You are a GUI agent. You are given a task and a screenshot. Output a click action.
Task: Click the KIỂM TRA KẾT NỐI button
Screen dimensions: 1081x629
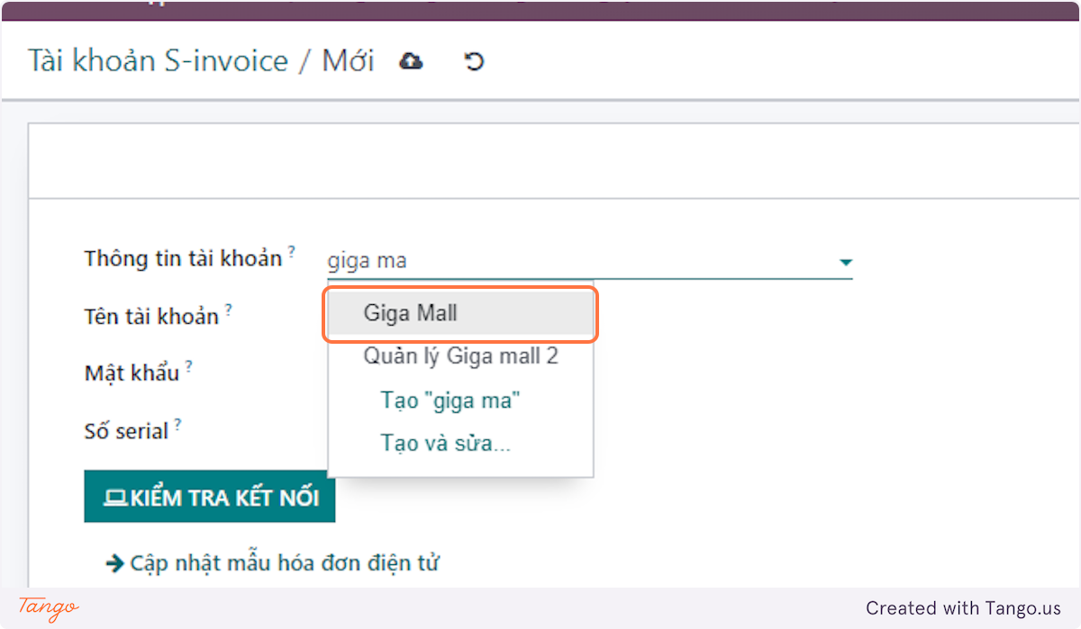pyautogui.click(x=210, y=497)
